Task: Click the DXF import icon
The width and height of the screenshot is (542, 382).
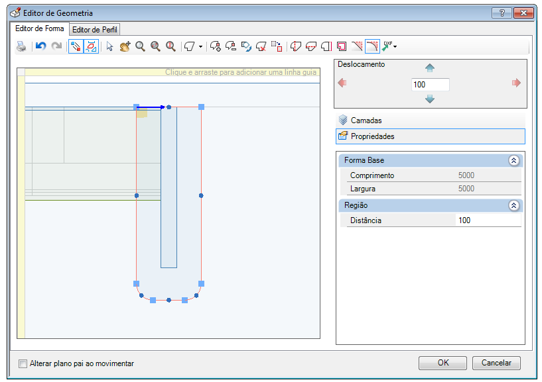Action: point(387,46)
